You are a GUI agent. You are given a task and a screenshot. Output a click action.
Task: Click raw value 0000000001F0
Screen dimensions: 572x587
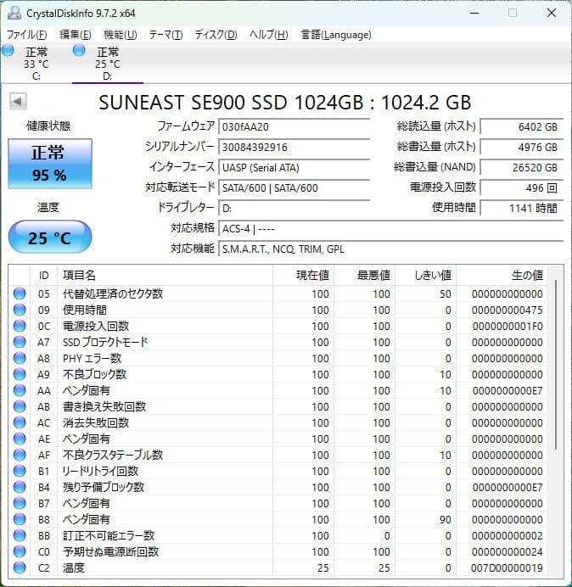(508, 326)
